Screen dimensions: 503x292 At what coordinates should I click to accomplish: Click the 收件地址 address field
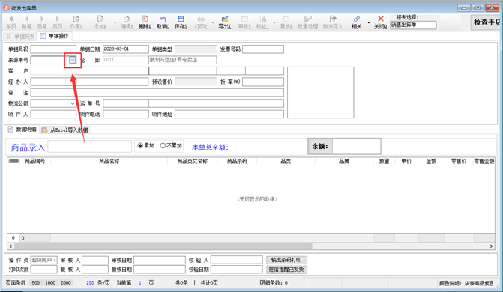coord(229,114)
